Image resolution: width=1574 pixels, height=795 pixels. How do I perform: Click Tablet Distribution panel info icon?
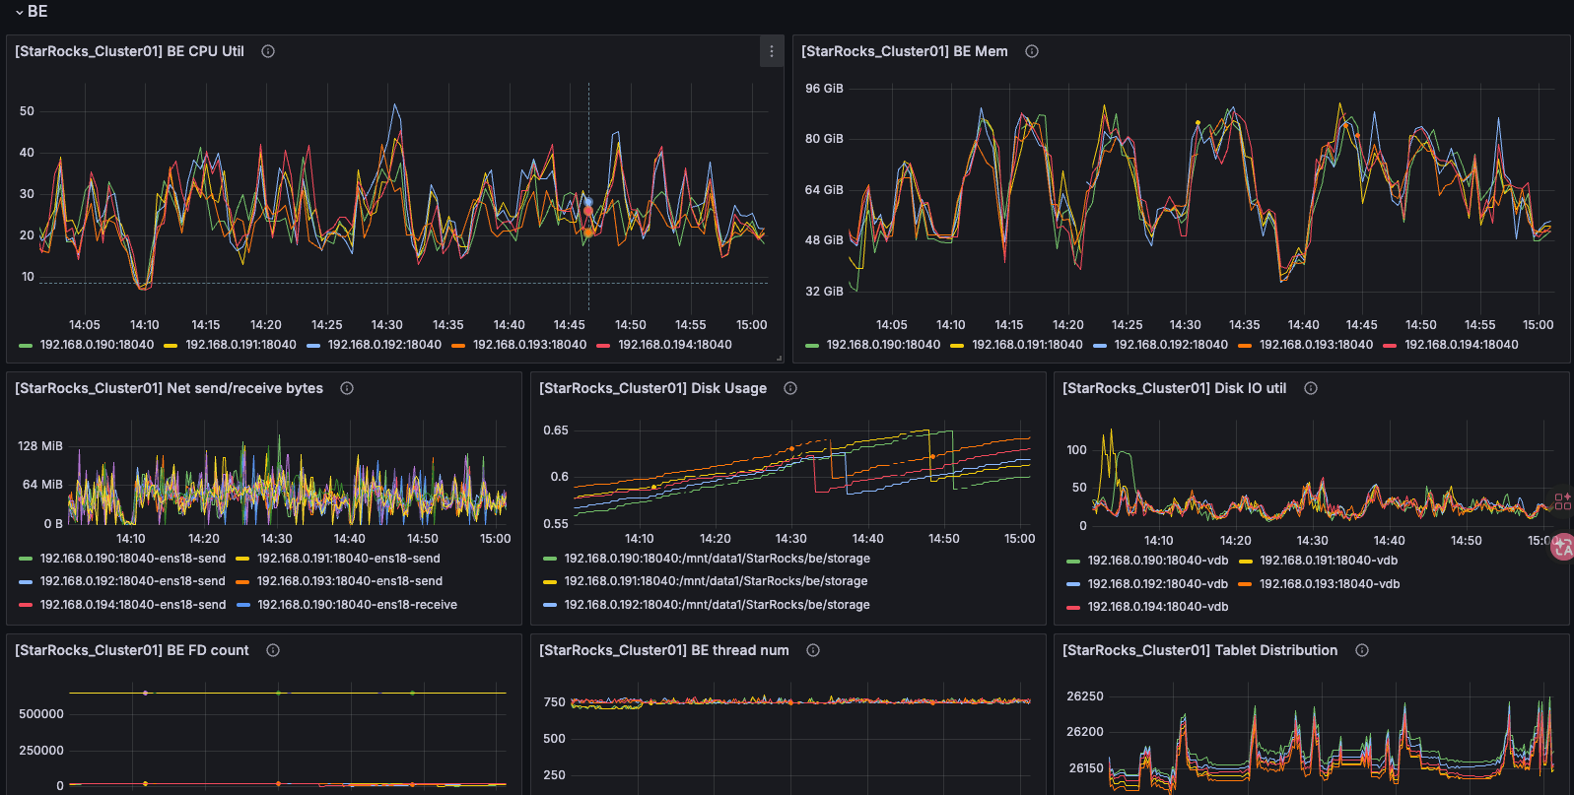pyautogui.click(x=1362, y=650)
